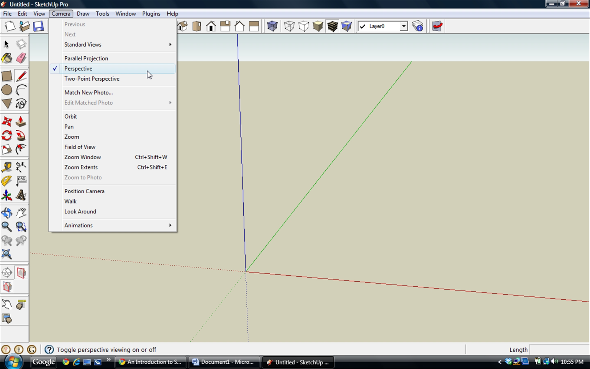Switch to Shaded face style
The width and height of the screenshot is (590, 369).
point(318,26)
